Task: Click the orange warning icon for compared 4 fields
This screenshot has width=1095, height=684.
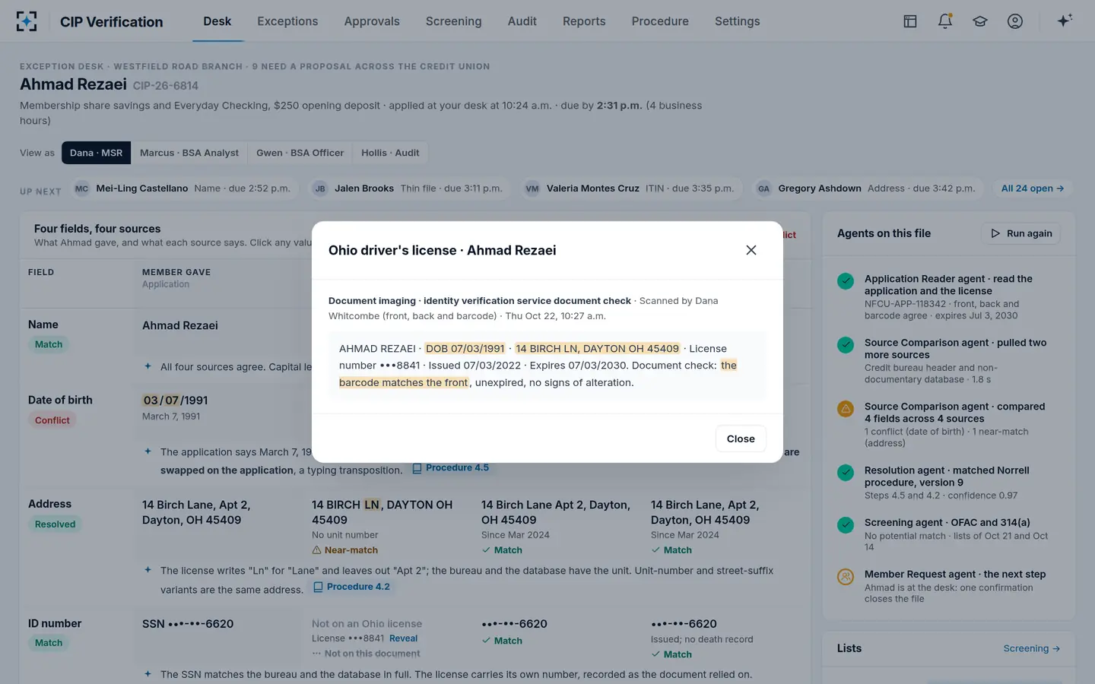Action: coord(846,409)
